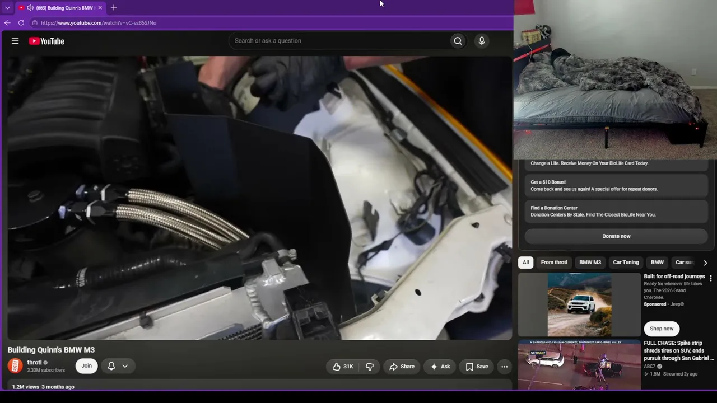Image resolution: width=717 pixels, height=403 pixels.
Task: Open Built for off-road journeys ad title
Action: pos(674,277)
